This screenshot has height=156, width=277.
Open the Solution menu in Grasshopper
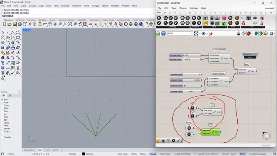(x=194, y=8)
